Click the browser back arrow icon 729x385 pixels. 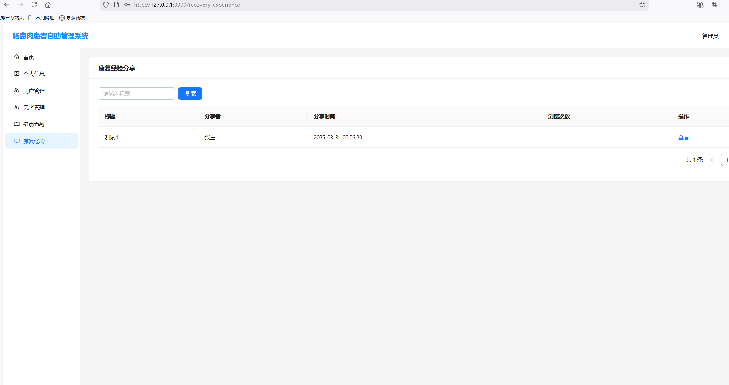point(7,5)
